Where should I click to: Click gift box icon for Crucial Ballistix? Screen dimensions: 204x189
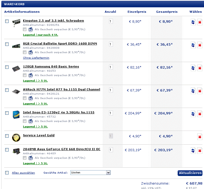[31, 52]
